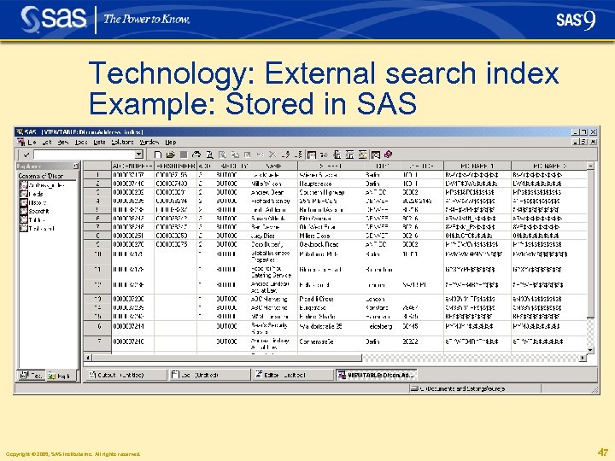The image size is (615, 461).
Task: Open the File menu
Action: (x=32, y=142)
